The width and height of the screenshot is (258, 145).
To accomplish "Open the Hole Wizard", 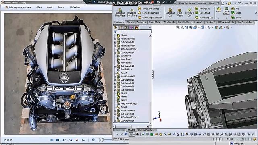I will coord(180,12).
